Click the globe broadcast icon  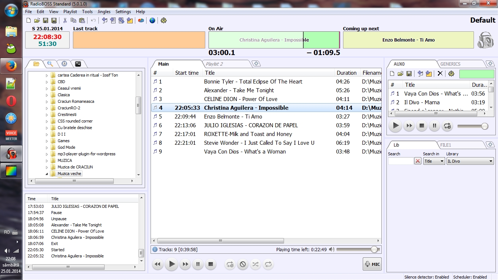(x=152, y=20)
